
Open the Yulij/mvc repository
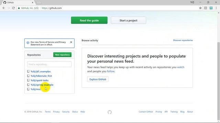36,89
